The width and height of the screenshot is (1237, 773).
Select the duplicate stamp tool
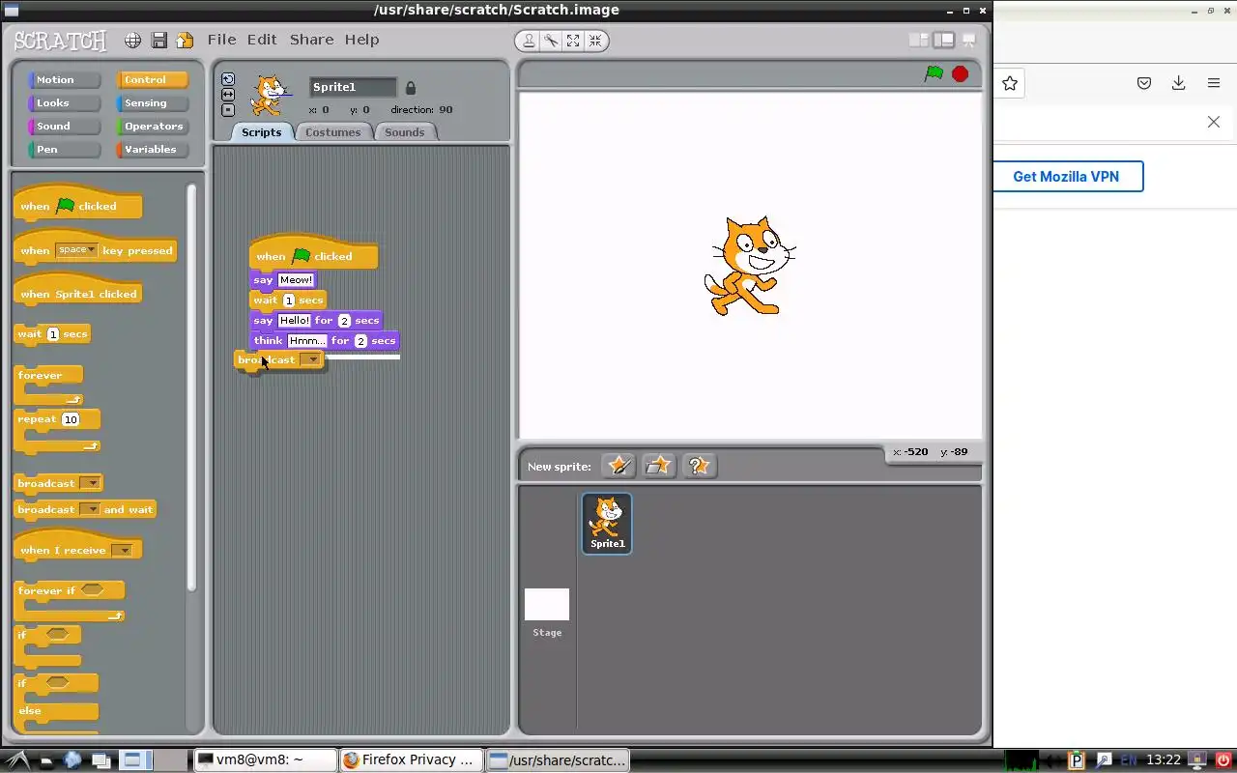point(529,41)
